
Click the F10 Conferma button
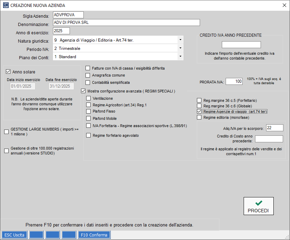(94, 235)
